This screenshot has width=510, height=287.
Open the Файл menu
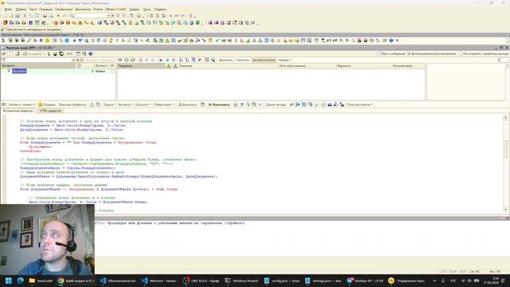[x=8, y=10]
